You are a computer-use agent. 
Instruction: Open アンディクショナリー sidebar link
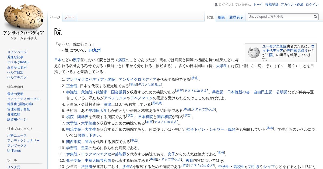(x=23, y=141)
